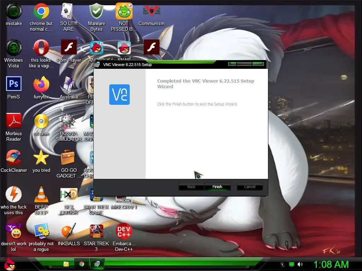Viewport: 362px width, 271px height.
Task: Select the 'you tried' gold star icon
Action: 41,157
